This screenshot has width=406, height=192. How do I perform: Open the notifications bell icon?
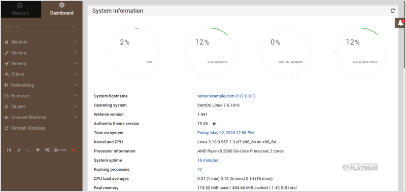(x=400, y=23)
